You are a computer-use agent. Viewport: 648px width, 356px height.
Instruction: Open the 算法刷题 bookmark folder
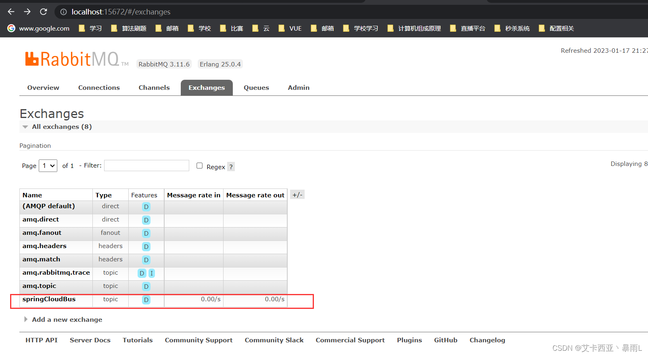click(x=129, y=28)
